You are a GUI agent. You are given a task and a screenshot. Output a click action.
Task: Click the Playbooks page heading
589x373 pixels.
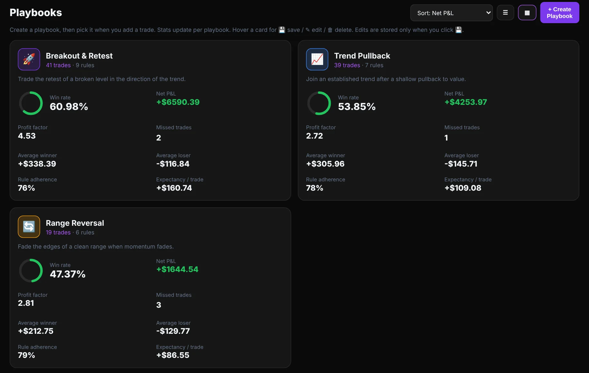36,13
